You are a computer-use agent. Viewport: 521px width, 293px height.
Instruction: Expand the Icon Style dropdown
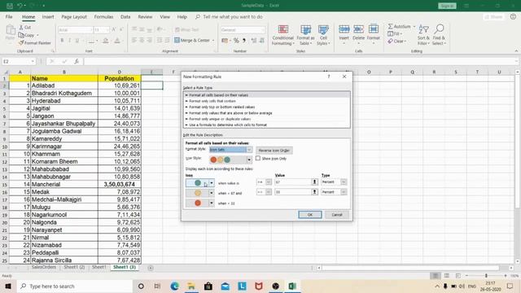pyautogui.click(x=249, y=160)
